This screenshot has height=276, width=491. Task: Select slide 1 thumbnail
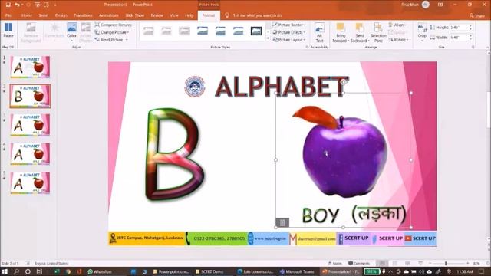(x=30, y=67)
